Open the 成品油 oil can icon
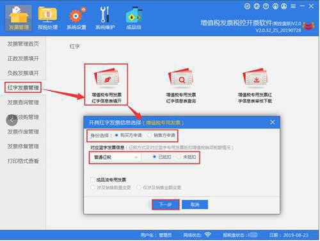 134,18
